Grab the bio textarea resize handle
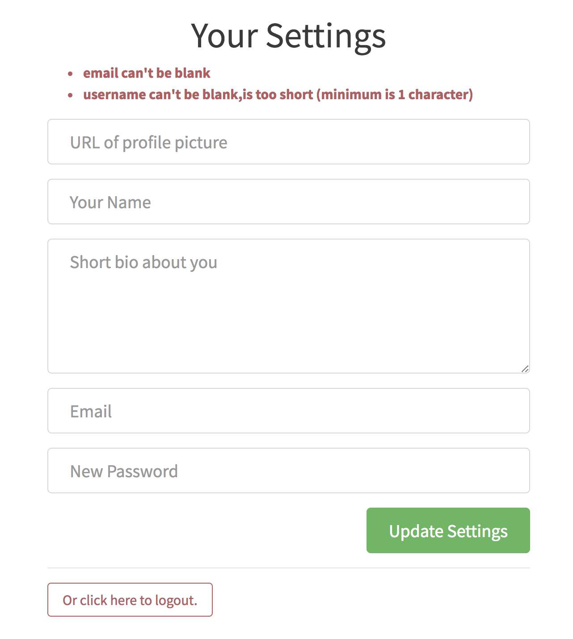573x639 pixels. [x=525, y=369]
